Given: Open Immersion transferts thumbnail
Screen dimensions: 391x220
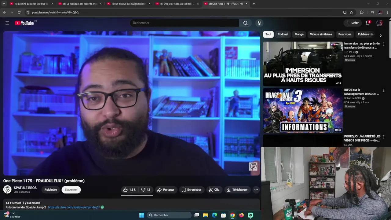Looking at the screenshot, I should click(303, 64).
